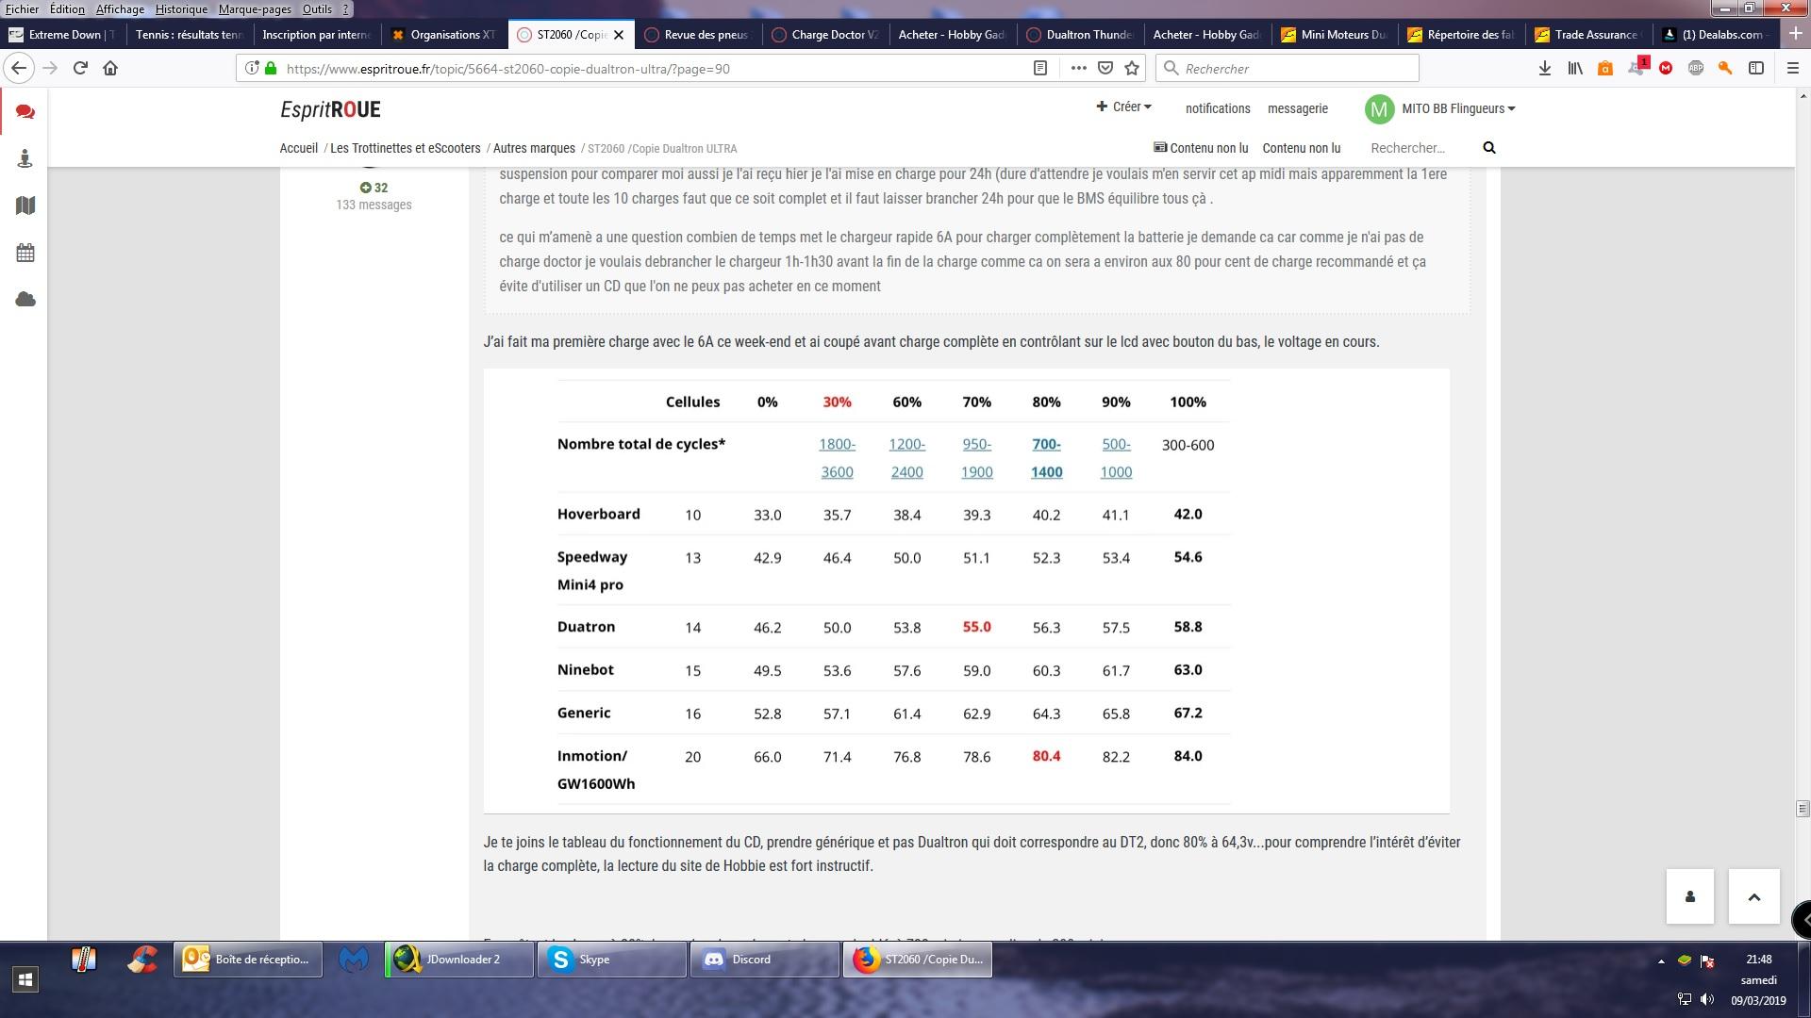Open MITO BB Flingueurs account menu
Screen dimensions: 1811x1018
(1440, 108)
